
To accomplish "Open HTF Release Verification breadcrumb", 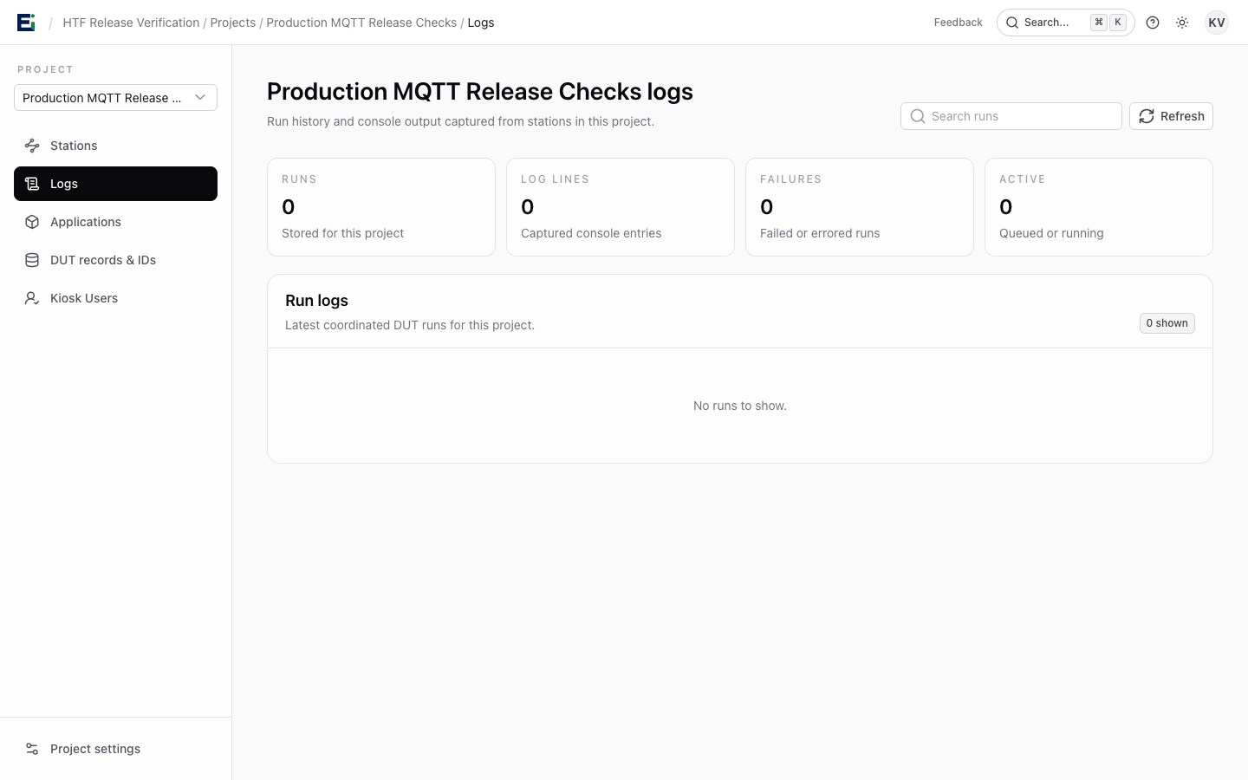I will click(131, 23).
